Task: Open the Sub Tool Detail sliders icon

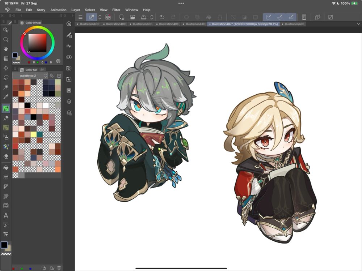Action: coord(69,46)
